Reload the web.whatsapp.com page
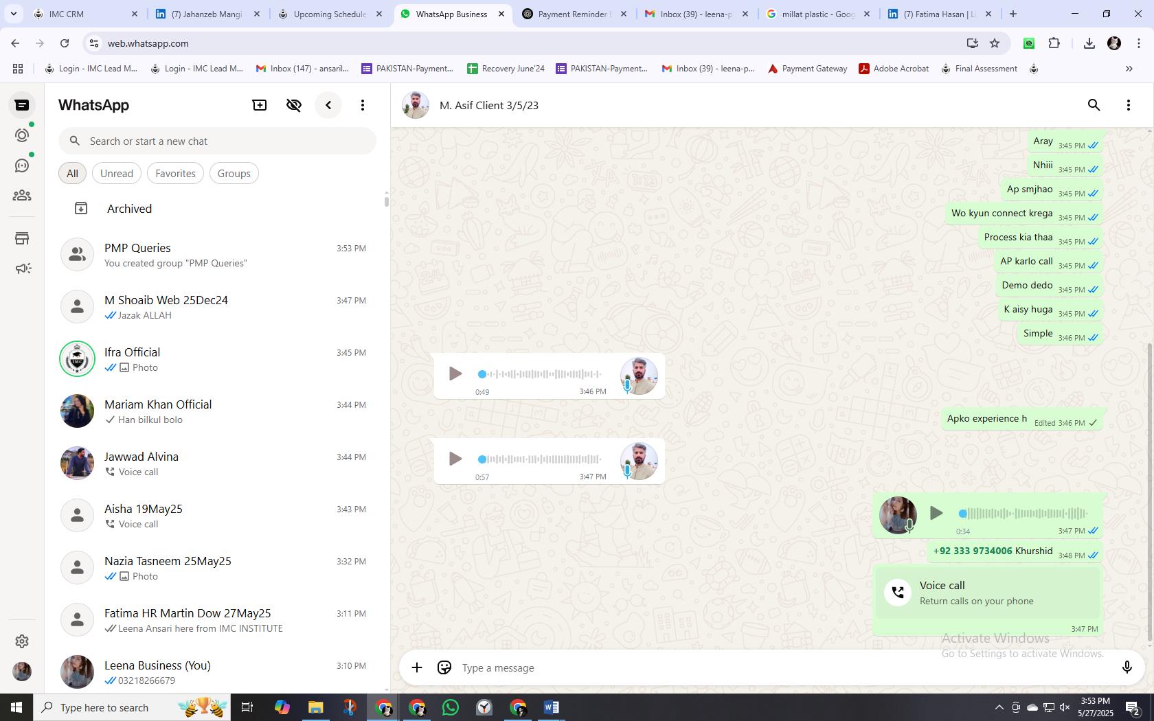1154x721 pixels. click(x=65, y=43)
